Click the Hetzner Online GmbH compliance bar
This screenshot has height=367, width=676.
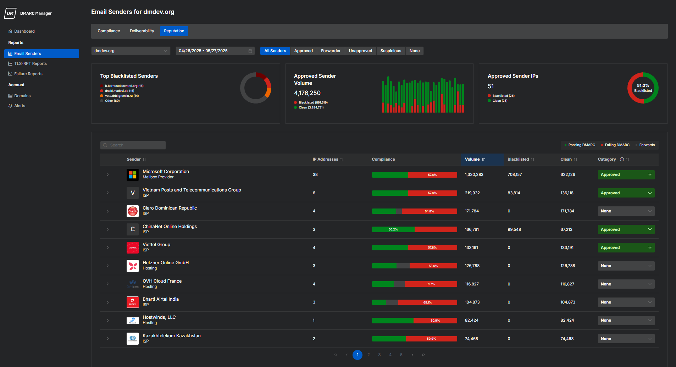[x=414, y=266]
